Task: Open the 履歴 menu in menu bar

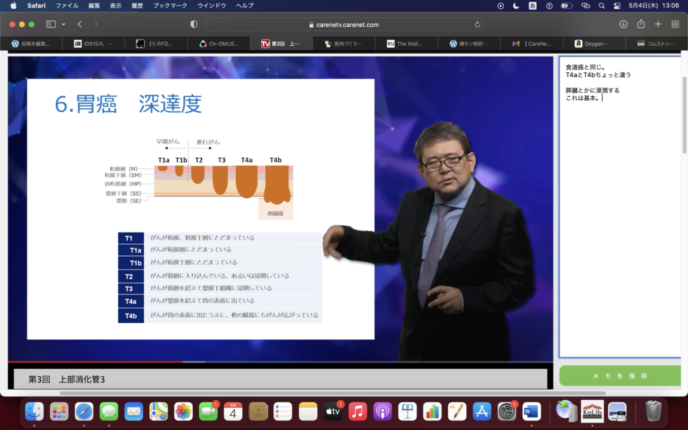Action: click(x=136, y=5)
